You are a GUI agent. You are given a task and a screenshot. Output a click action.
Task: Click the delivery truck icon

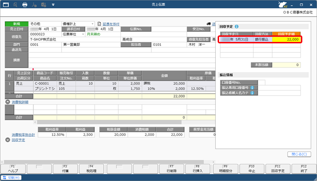coord(209,24)
